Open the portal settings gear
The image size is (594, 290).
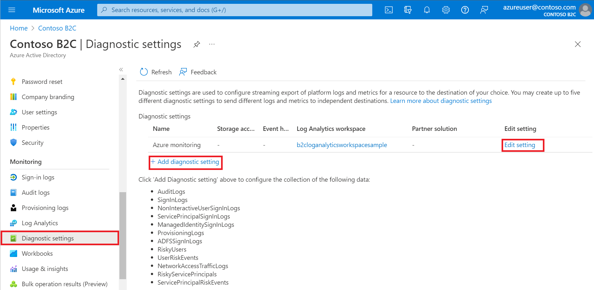[x=446, y=10]
